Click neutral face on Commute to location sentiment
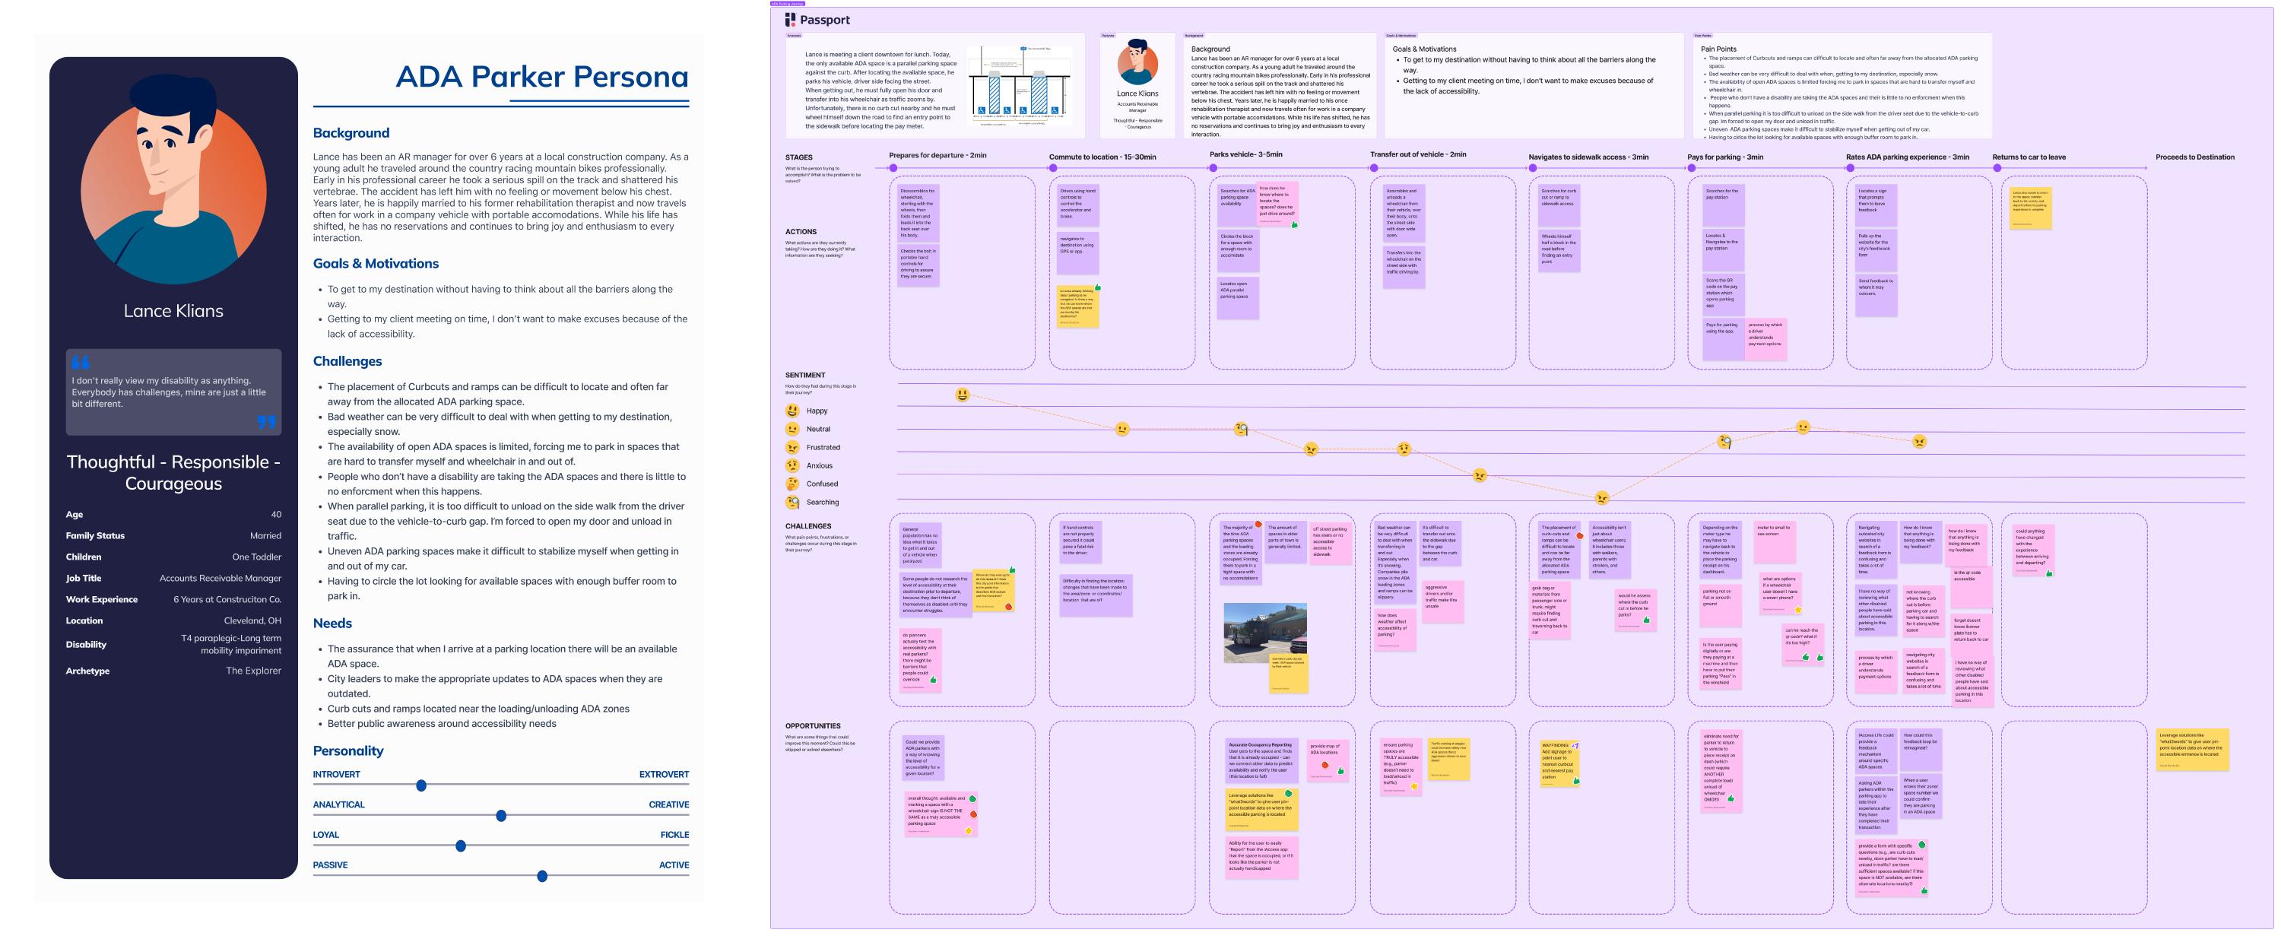The width and height of the screenshot is (2281, 936). pyautogui.click(x=1122, y=430)
